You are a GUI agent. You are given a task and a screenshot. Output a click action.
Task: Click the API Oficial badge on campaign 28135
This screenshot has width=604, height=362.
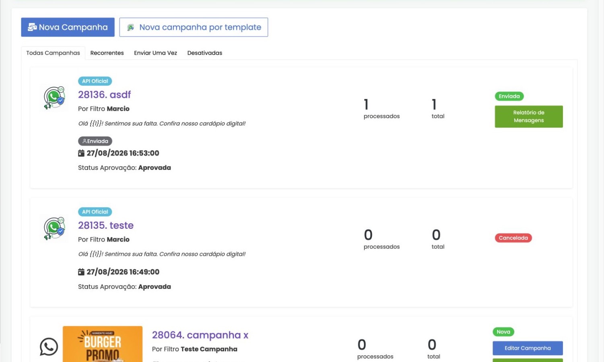tap(95, 212)
